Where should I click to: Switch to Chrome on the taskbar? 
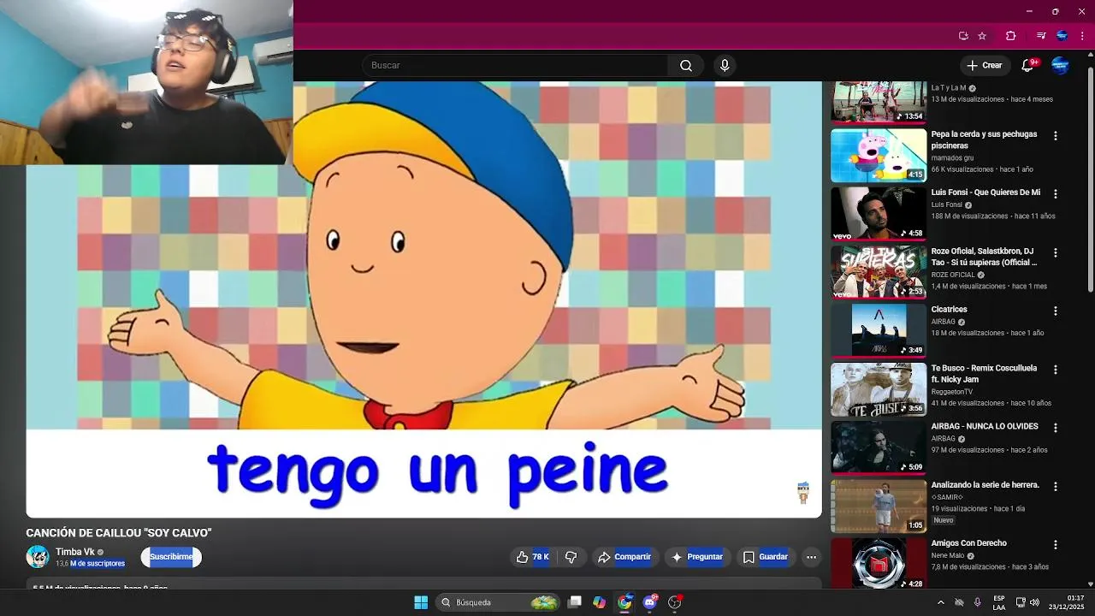[624, 602]
